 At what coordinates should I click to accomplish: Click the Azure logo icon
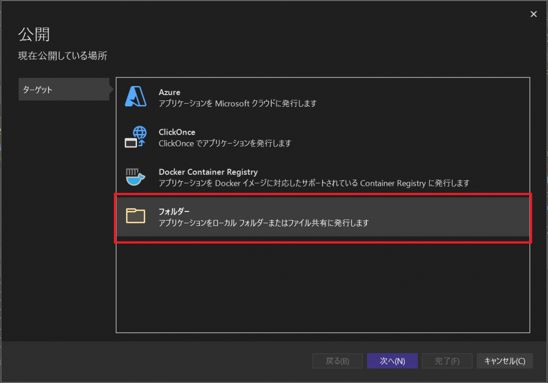[135, 96]
